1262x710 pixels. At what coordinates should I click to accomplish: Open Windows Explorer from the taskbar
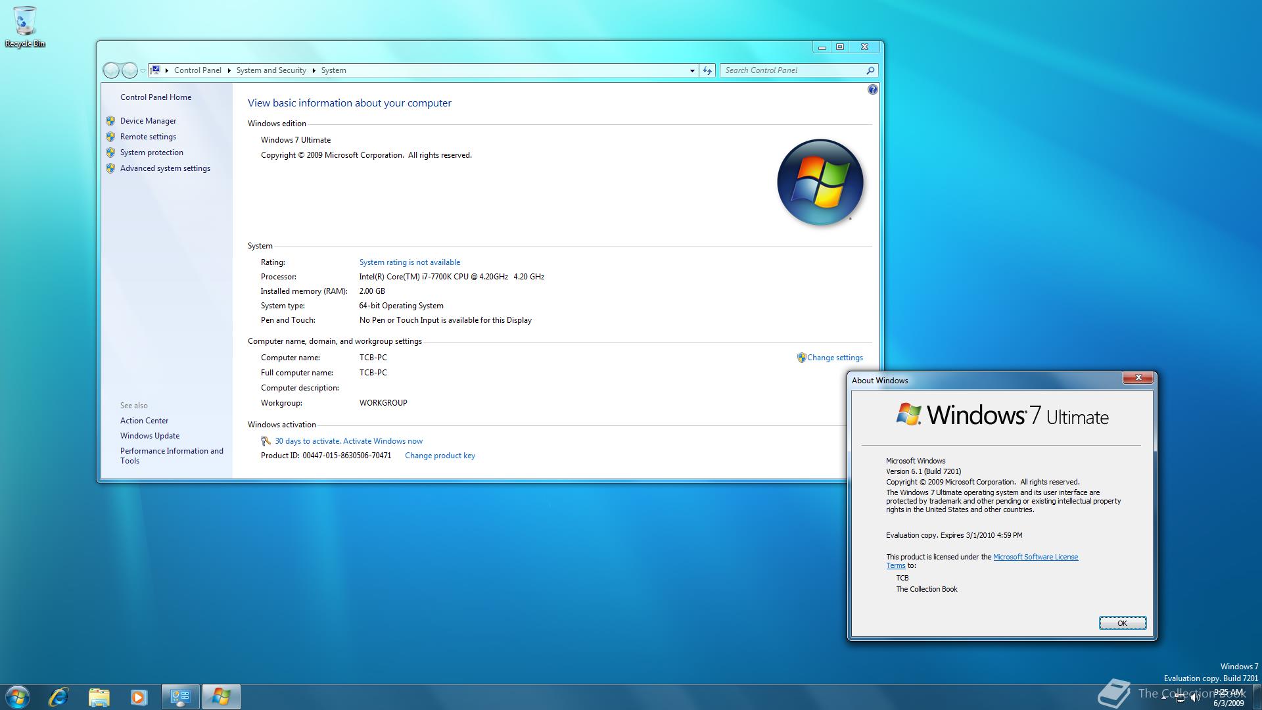[99, 696]
